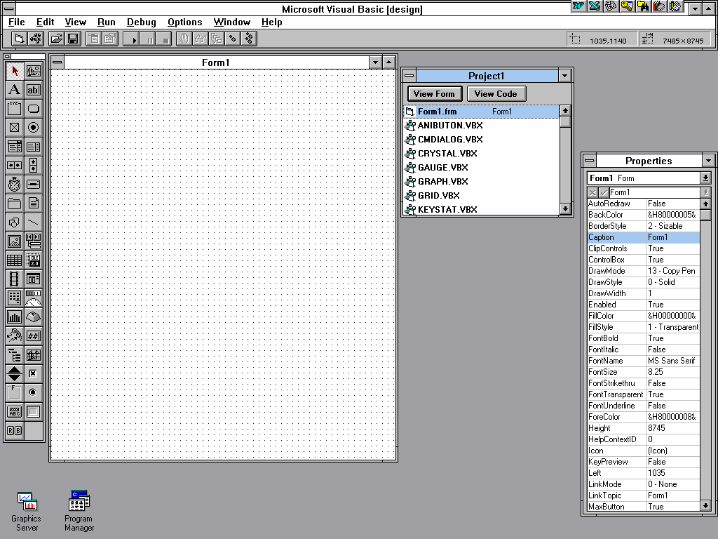Pick the Line drawing tool
This screenshot has width=718, height=539.
coord(34,222)
